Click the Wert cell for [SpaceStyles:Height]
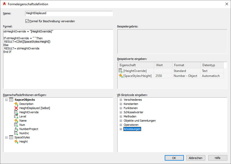The width and height of the screenshot is (231, 164). (x=163, y=76)
